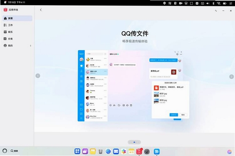Click the battery indicator icon
This screenshot has width=235, height=156.
(224, 3)
